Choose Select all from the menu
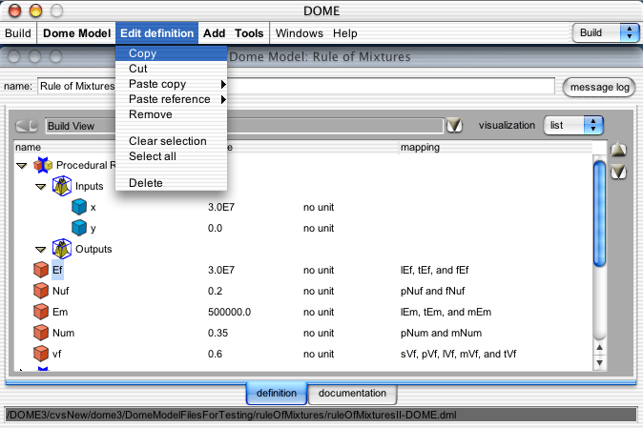The width and height of the screenshot is (643, 428). pyautogui.click(x=171, y=156)
